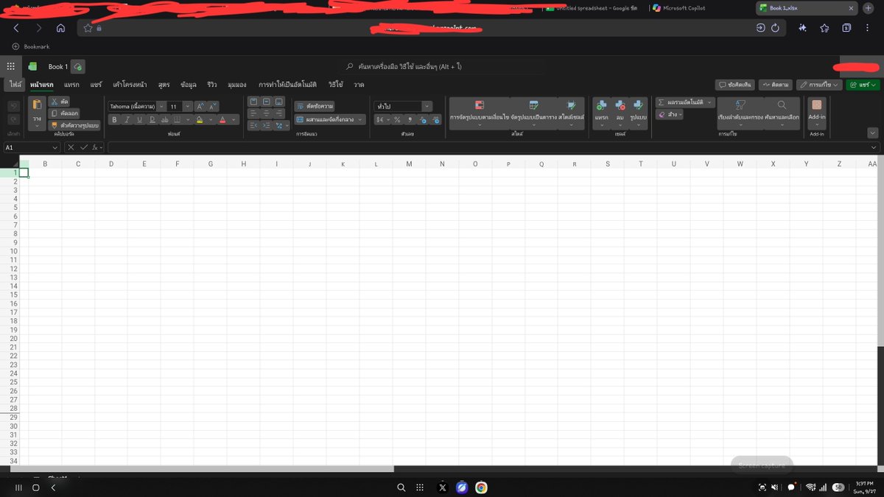The image size is (884, 497).
Task: Open sort and filter (เรียงลำดับและกรอง)
Action: point(740,113)
